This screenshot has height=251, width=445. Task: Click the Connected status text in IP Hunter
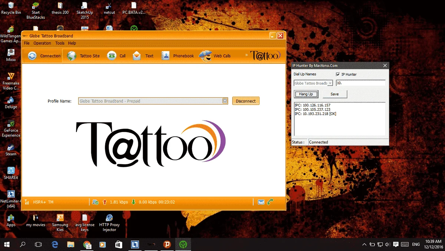[319, 142]
